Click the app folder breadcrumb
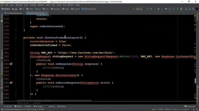Viewport: 199px width, 111px height. click(x=15, y=9)
